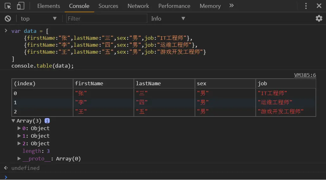
Task: Switch to the Network tab
Action: tap(138, 6)
